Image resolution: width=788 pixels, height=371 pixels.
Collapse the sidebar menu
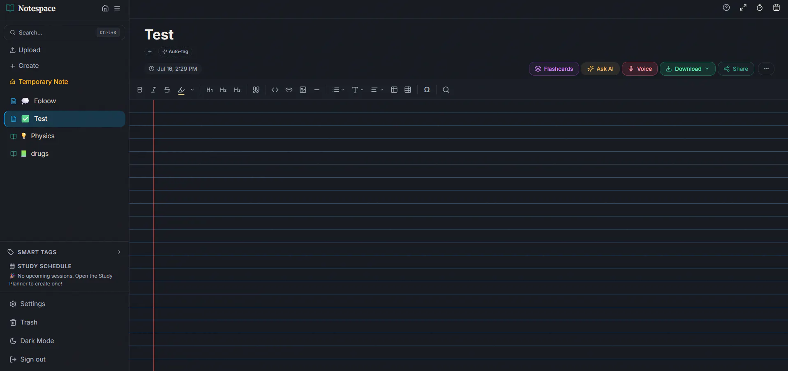pos(117,8)
